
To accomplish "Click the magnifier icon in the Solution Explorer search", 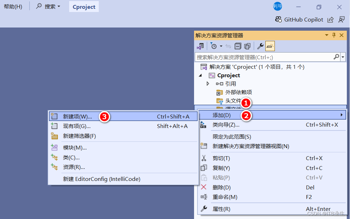I will [x=336, y=57].
